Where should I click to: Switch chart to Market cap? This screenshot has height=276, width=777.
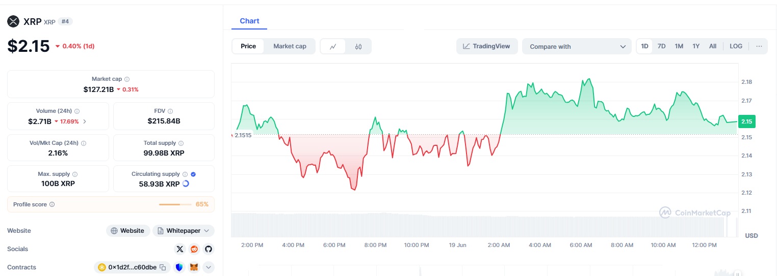point(290,46)
